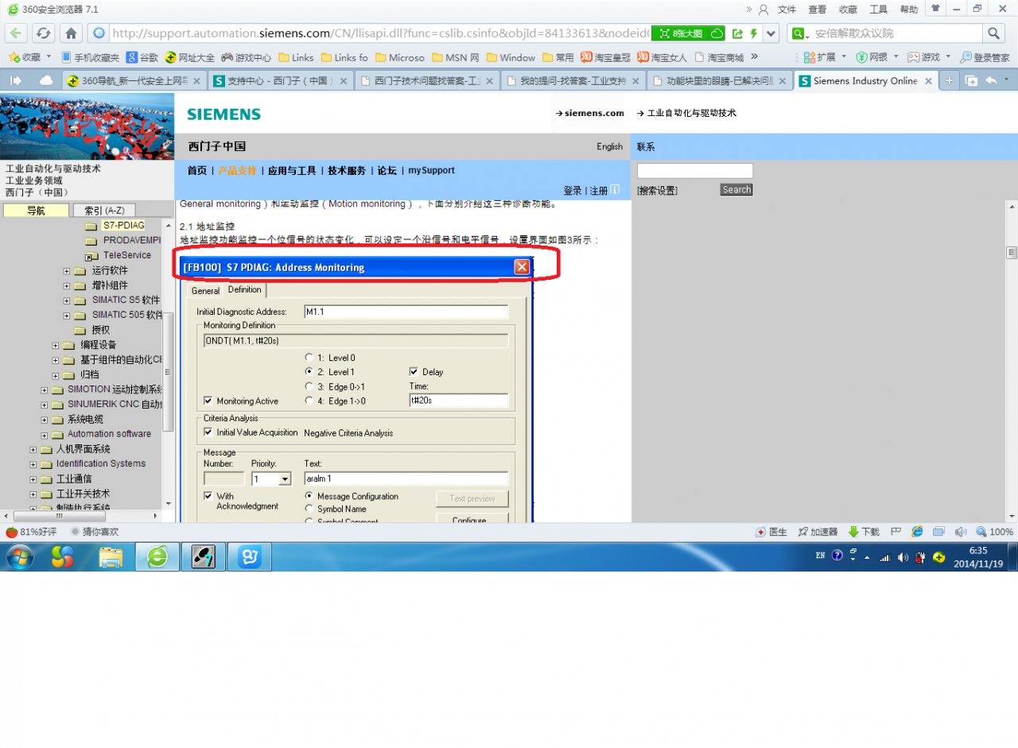The width and height of the screenshot is (1018, 748).
Task: Click the 8张大图 image button in address bar
Action: (x=688, y=33)
